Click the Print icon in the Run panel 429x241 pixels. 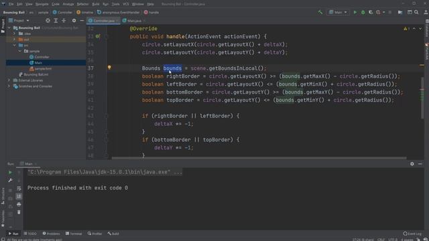click(x=19, y=204)
